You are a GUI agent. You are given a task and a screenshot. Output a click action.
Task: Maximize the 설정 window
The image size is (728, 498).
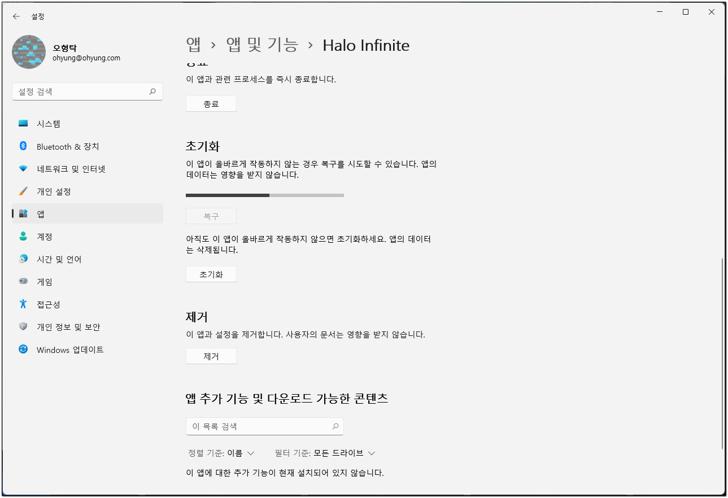pyautogui.click(x=685, y=12)
